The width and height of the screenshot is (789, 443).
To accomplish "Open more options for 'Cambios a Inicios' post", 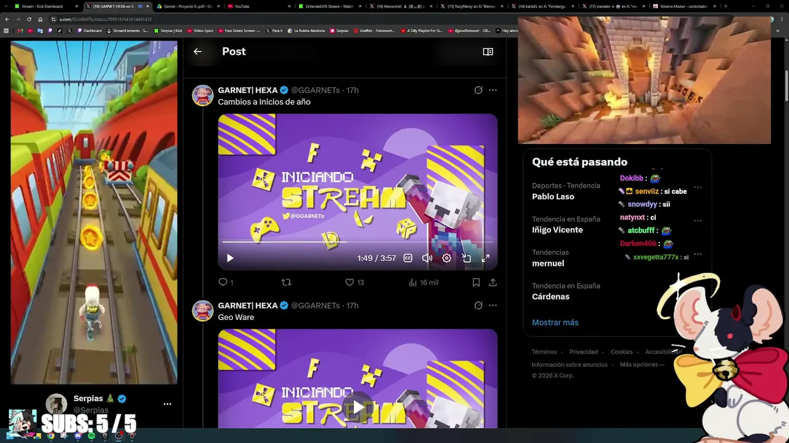I will [493, 90].
